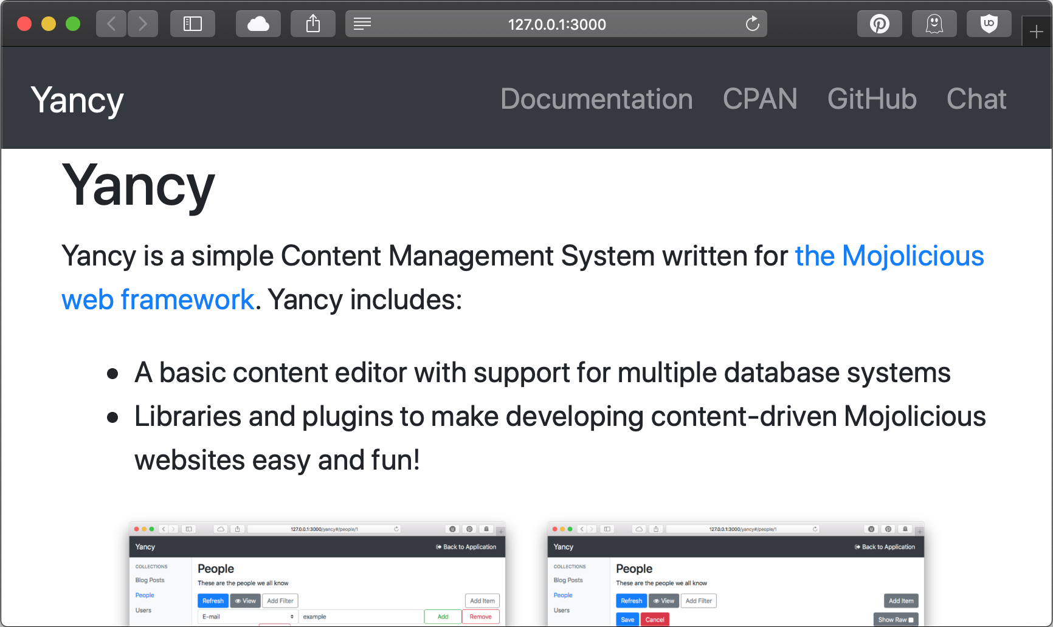Open the Documentation nav link
The width and height of the screenshot is (1053, 627).
(596, 99)
